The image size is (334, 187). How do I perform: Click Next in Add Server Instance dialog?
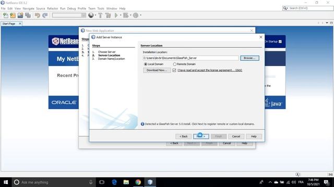[201, 136]
